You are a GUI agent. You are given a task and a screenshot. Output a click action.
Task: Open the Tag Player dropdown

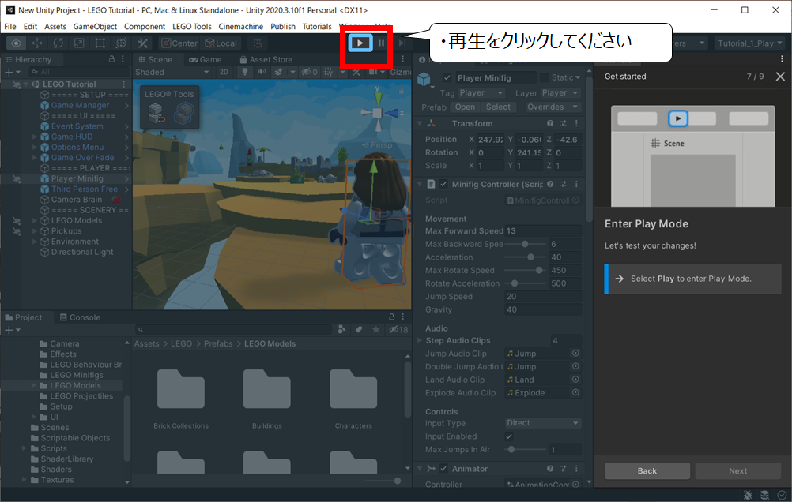click(481, 93)
